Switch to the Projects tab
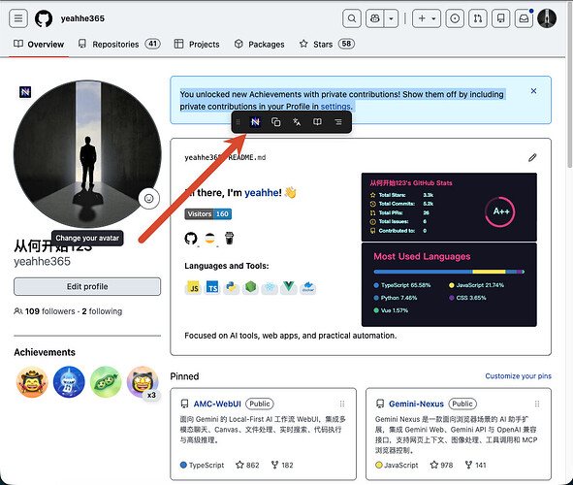 (197, 45)
